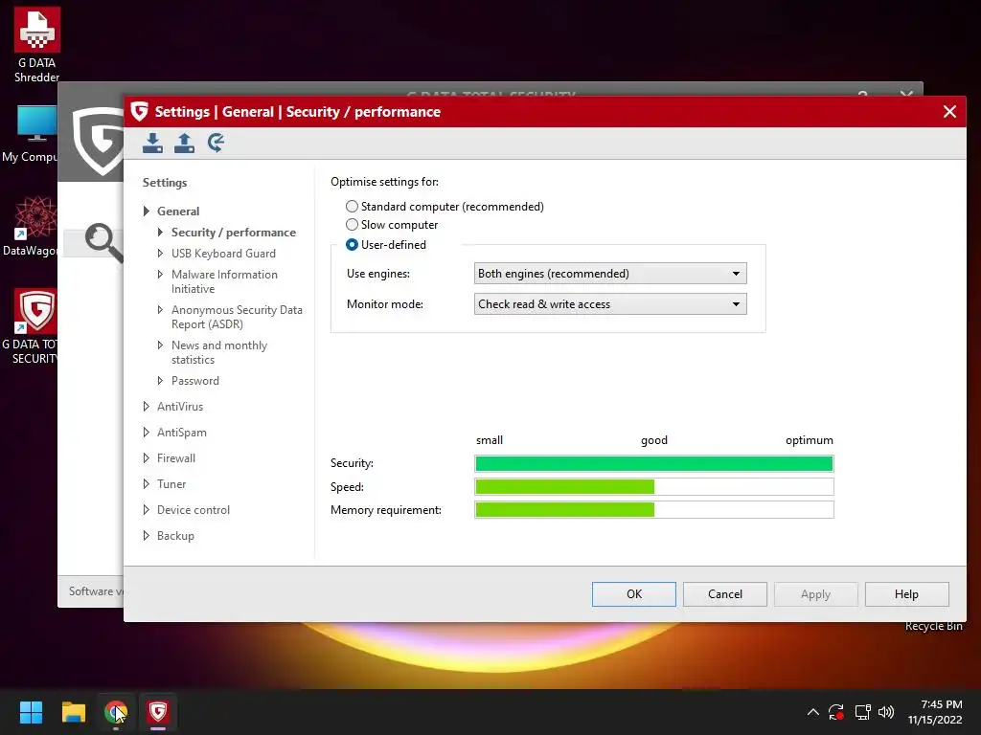The height and width of the screenshot is (735, 981).
Task: Click the Memory requirement bar
Action: [x=653, y=509]
